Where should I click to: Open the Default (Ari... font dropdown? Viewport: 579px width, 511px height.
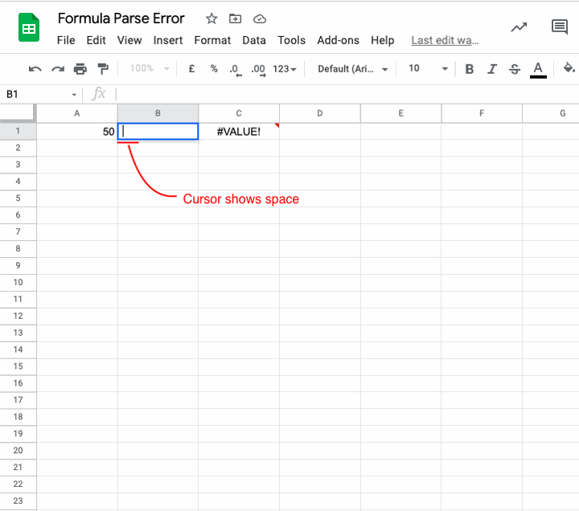(353, 69)
